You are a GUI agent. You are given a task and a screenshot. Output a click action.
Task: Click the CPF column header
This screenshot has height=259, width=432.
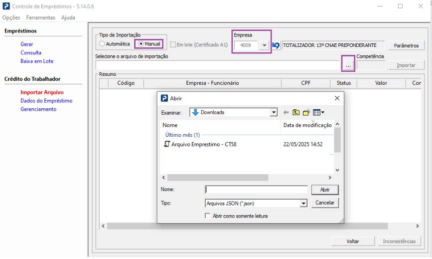pos(306,83)
